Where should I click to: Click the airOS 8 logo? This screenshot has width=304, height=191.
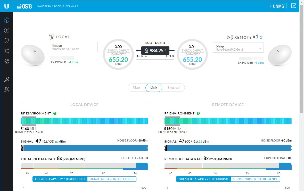pyautogui.click(x=24, y=6)
